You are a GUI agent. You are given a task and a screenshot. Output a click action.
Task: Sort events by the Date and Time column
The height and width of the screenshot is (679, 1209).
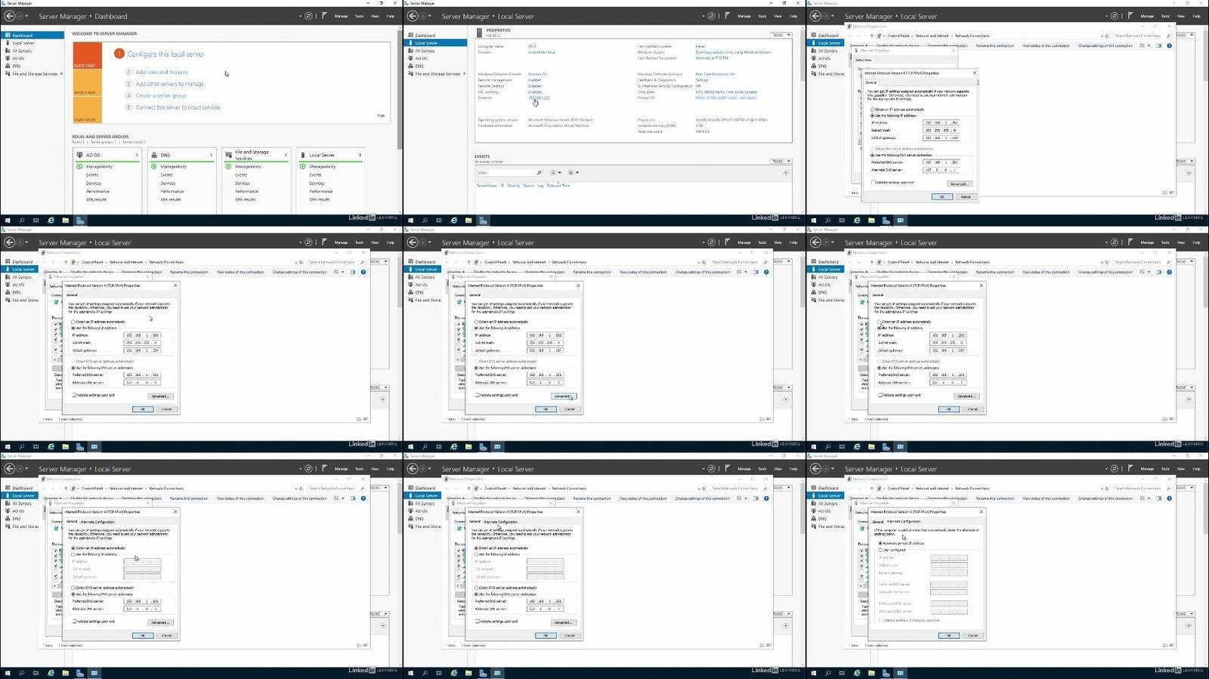558,186
